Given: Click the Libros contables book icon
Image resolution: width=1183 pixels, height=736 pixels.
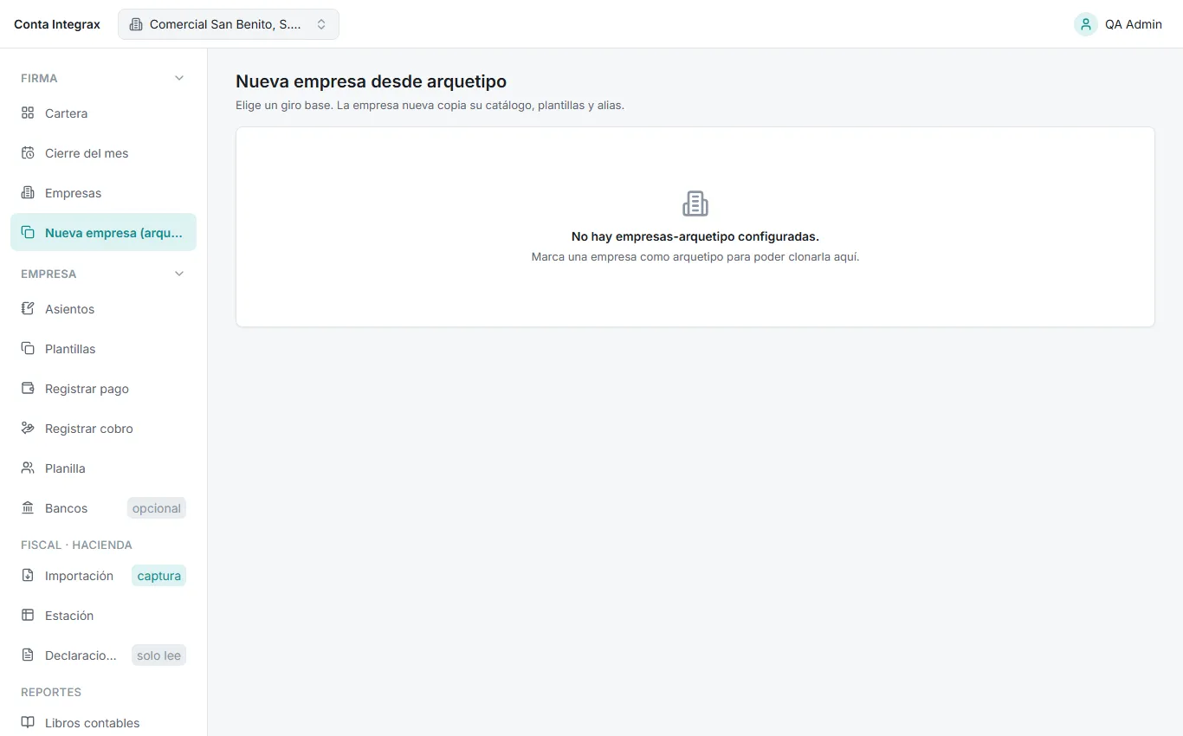Looking at the screenshot, I should click(x=28, y=723).
